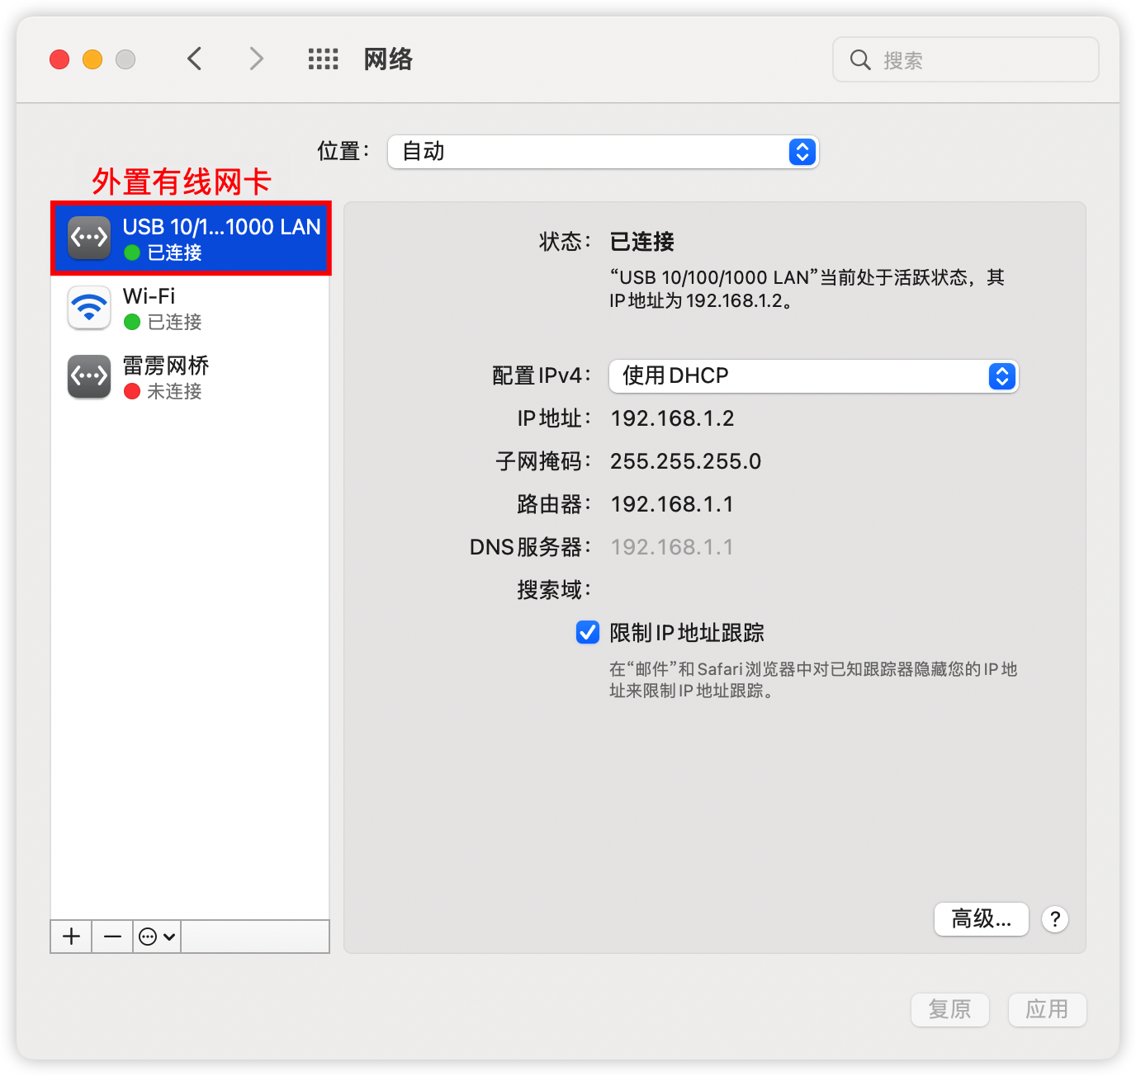Screen dimensions: 1136x1076
Task: Remove the selected network service
Action: 113,937
